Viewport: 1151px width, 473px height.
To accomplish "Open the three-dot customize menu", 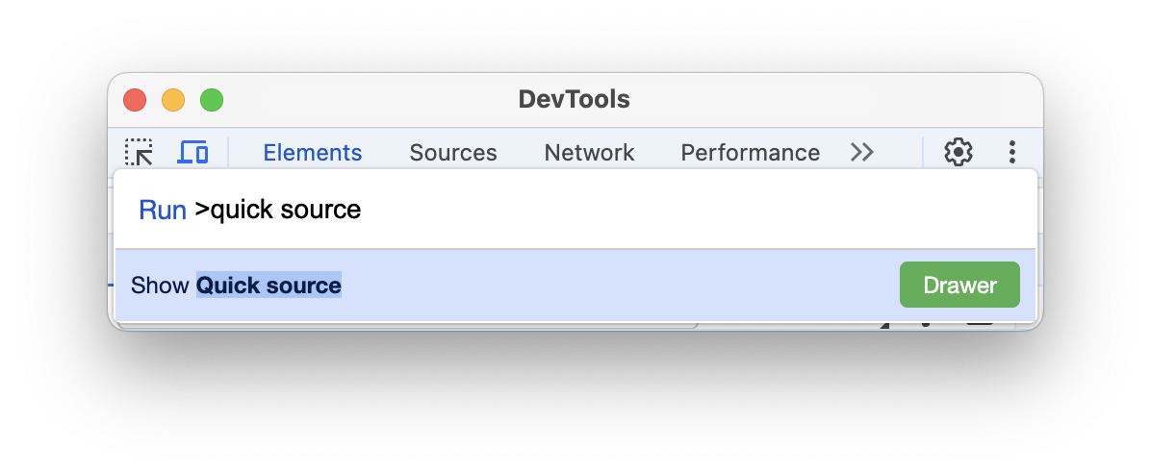I will click(x=1012, y=152).
